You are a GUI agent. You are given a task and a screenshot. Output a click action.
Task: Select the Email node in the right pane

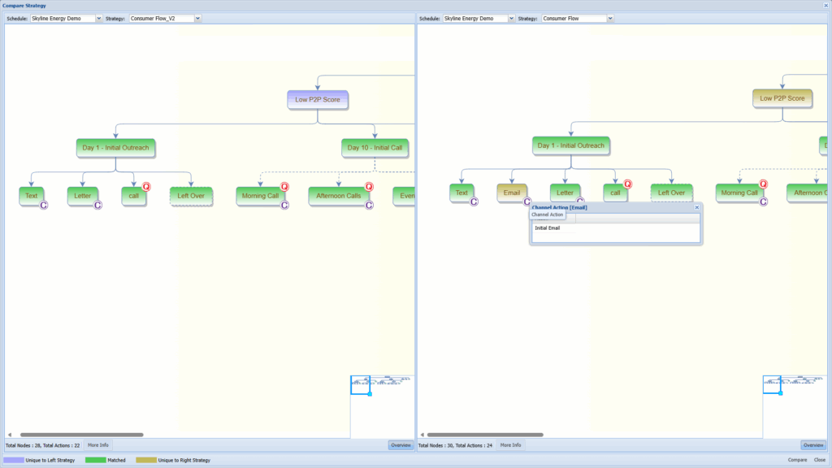511,193
